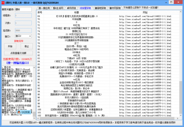Select row 70 titled VX领话费
The height and width of the screenshot is (127, 184).
pos(108,19)
